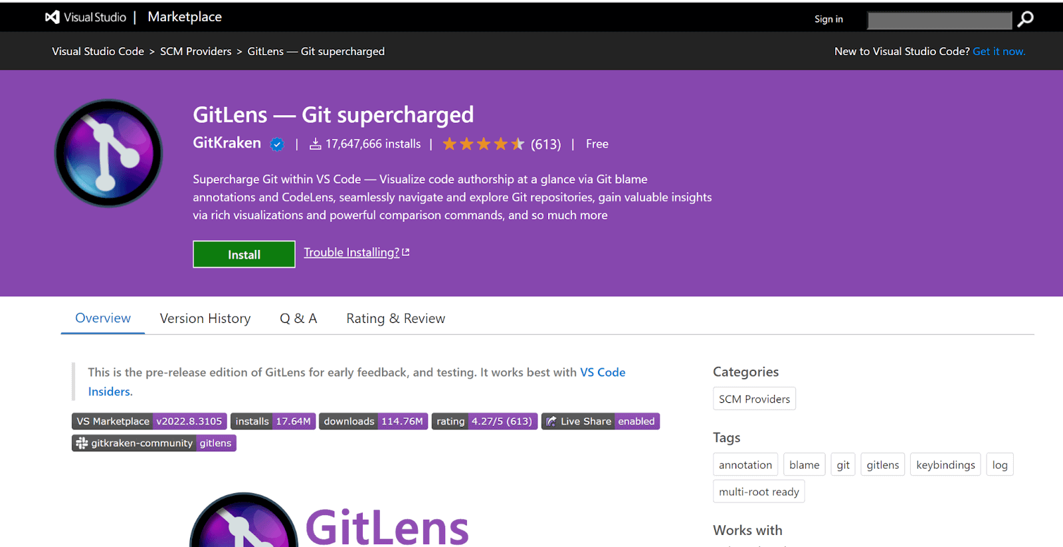Click the GitLens extension title heading
This screenshot has height=547, width=1063.
pos(334,115)
